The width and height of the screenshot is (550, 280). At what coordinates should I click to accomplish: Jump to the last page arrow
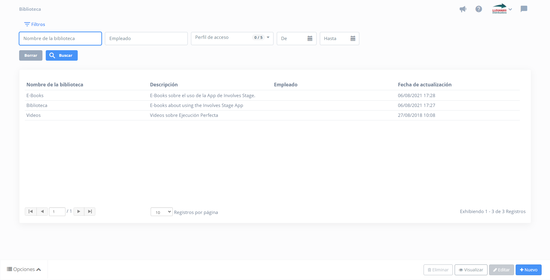(90, 212)
